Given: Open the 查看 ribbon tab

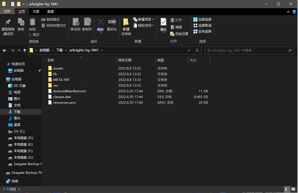Looking at the screenshot, I should pyautogui.click(x=50, y=12).
